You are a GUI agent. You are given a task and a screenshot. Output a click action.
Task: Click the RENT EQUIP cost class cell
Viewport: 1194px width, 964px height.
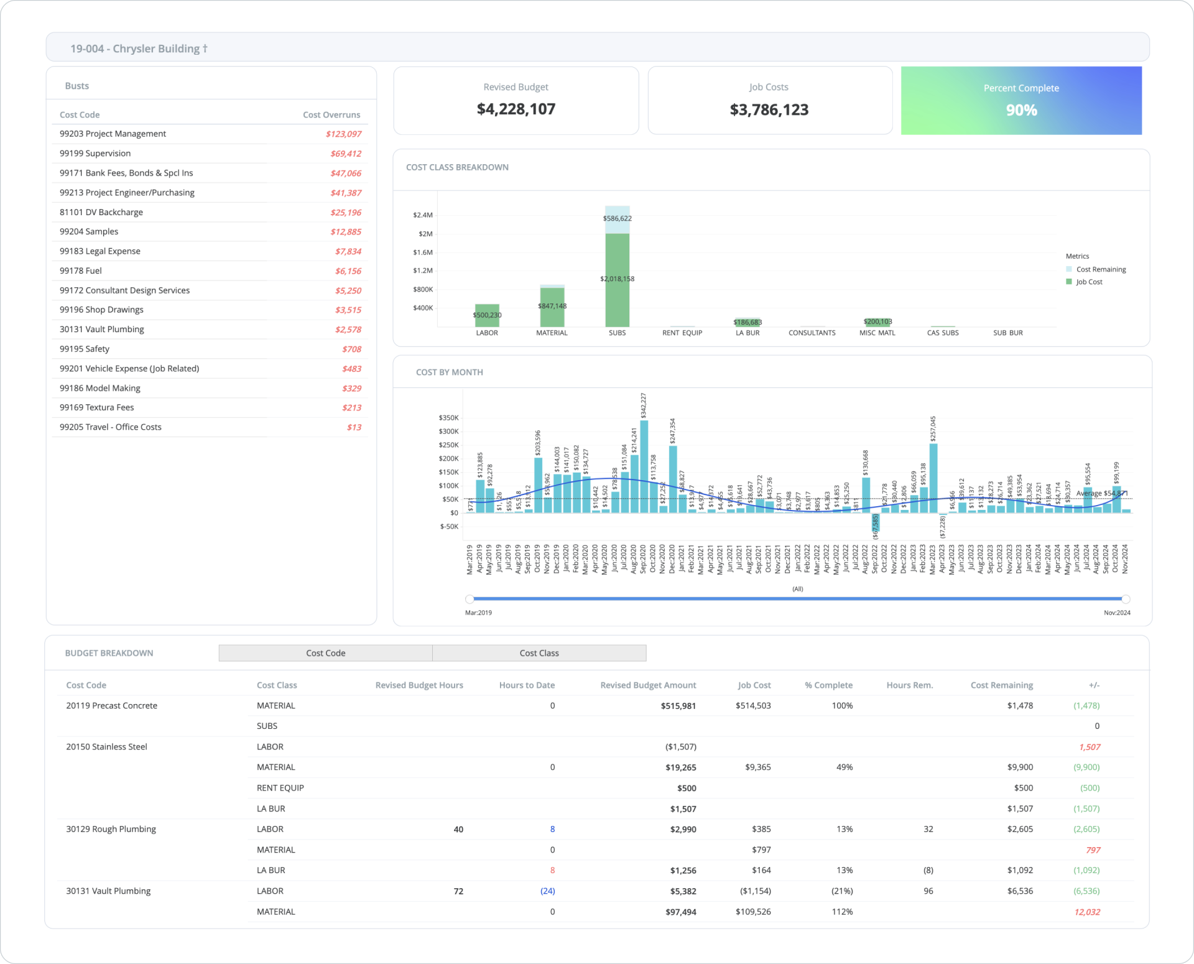click(280, 788)
